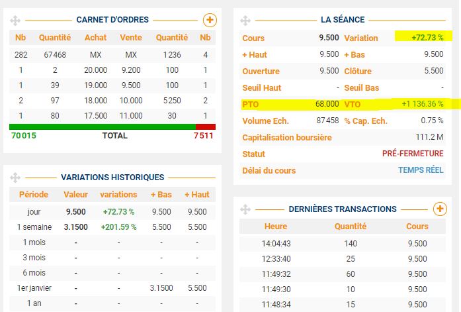Viewport: 461px width, 312px height.
Task: Click the red sell-side total bar
Action: coord(206,126)
